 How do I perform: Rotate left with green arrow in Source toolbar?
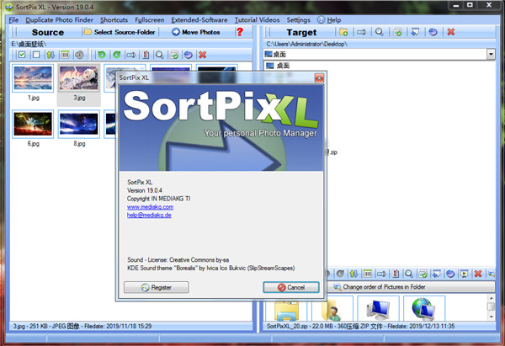click(x=102, y=55)
